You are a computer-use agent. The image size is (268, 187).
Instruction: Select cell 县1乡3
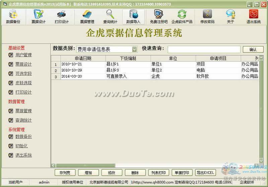[128, 70]
